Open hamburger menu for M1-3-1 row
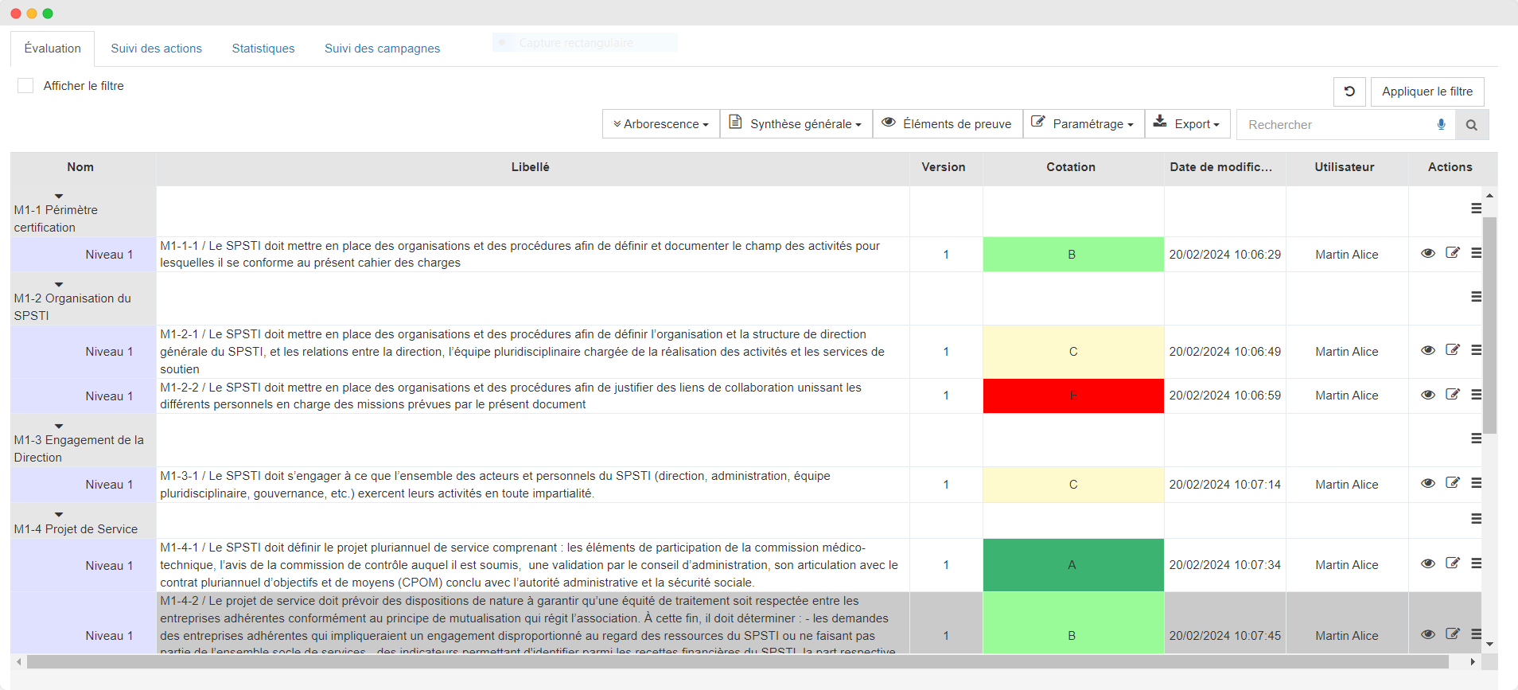Screen dimensions: 1518x690 point(1476,483)
